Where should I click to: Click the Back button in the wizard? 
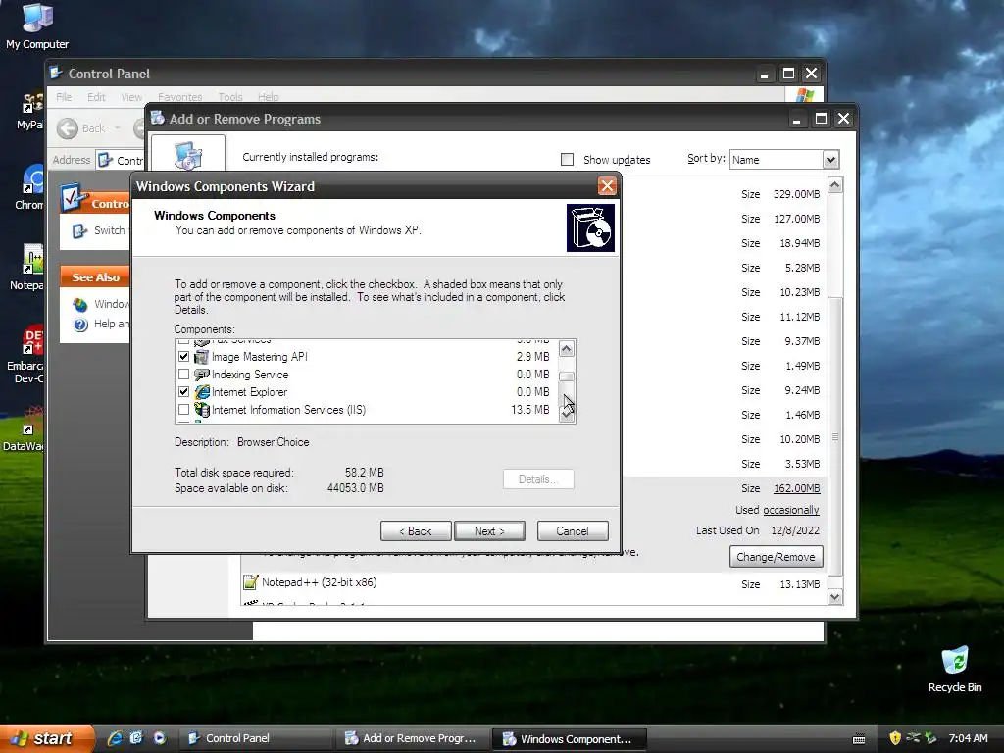point(416,530)
